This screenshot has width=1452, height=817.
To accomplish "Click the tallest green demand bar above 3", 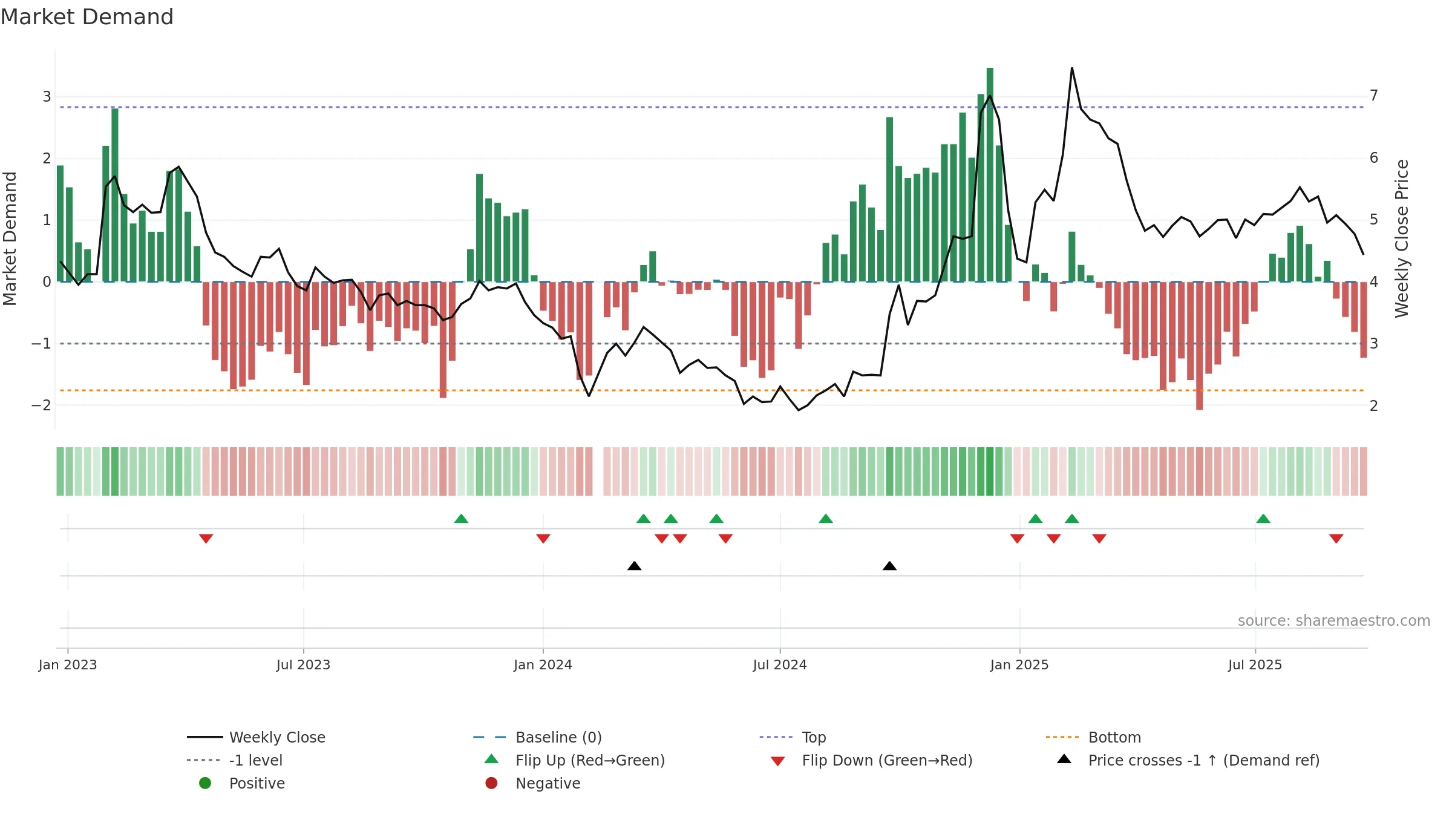I will (990, 175).
